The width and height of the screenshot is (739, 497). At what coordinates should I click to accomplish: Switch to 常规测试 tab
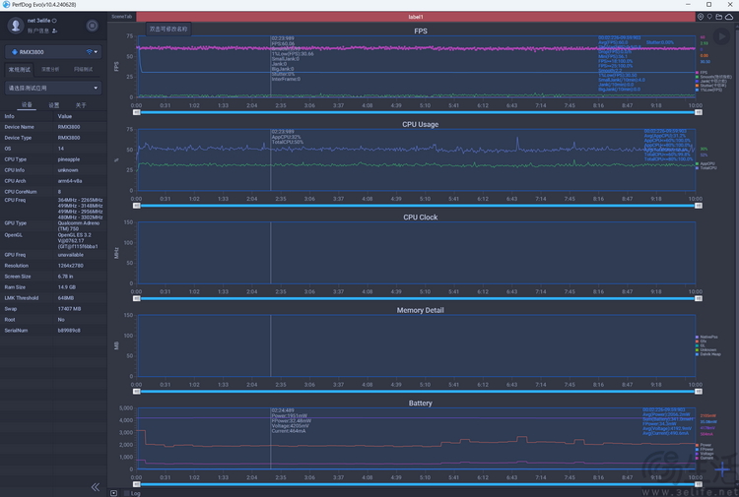click(20, 69)
